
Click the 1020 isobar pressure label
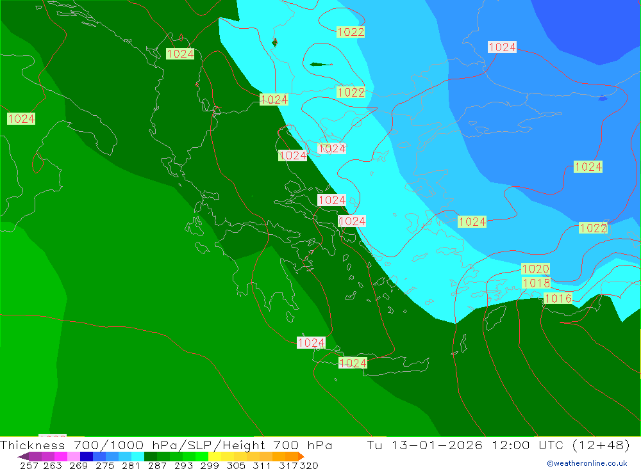535,269
